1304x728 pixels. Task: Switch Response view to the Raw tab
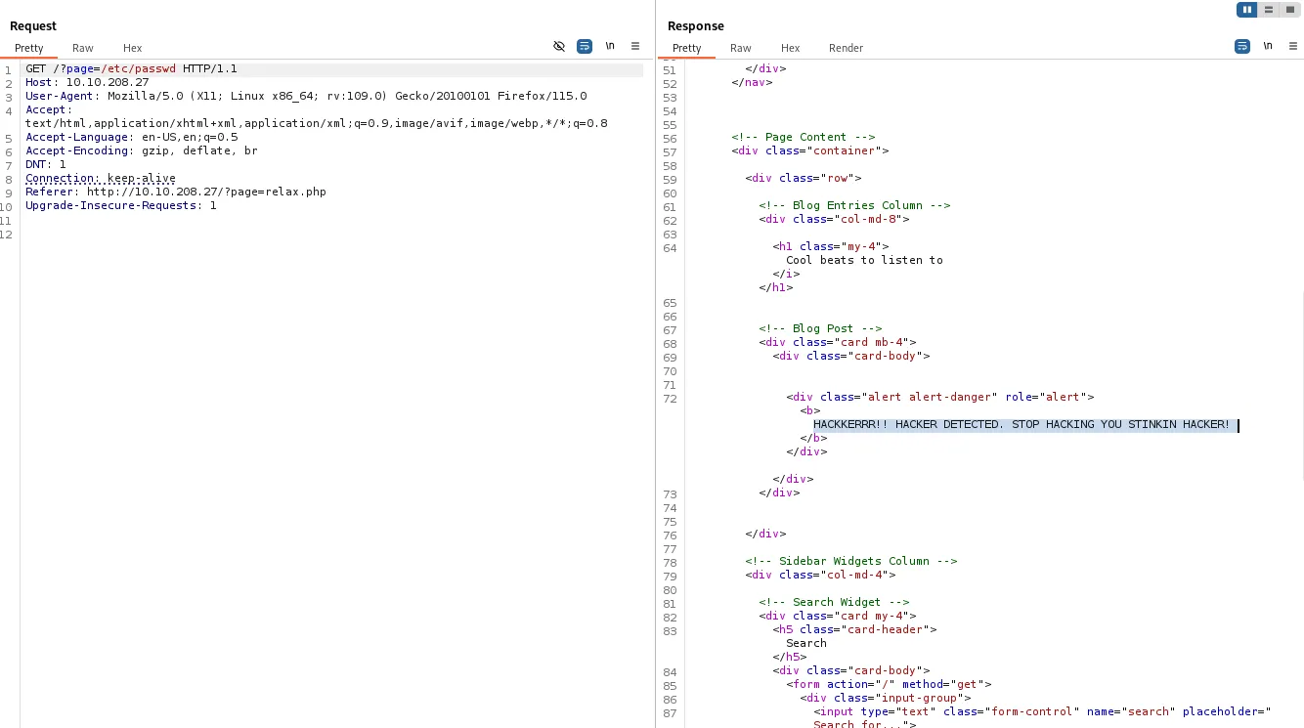tap(741, 48)
